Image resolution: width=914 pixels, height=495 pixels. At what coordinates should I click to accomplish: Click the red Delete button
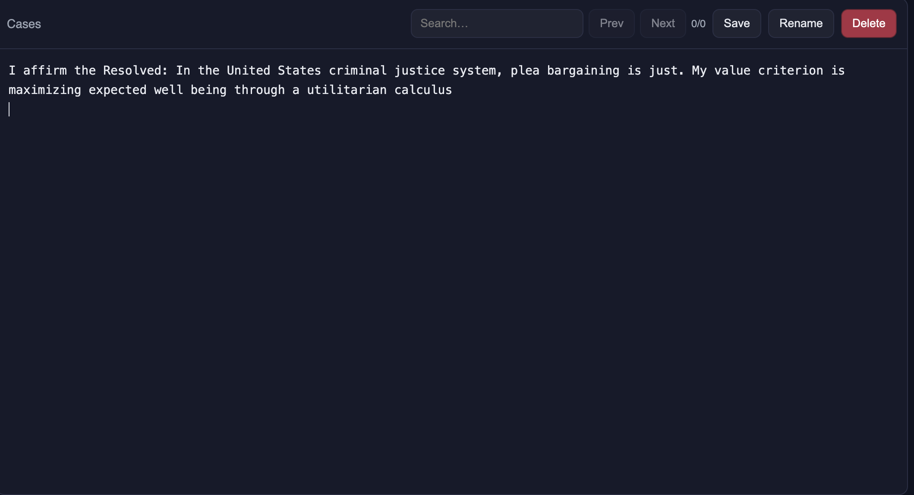[868, 23]
